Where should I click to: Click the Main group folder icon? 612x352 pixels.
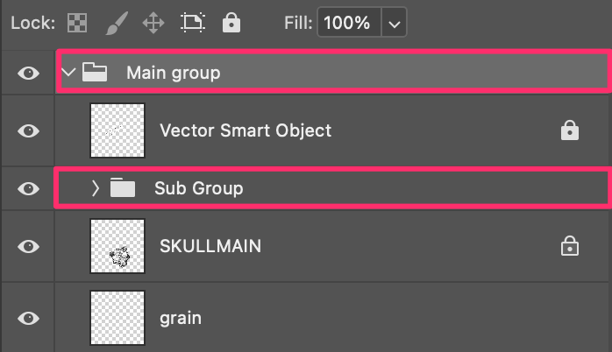(95, 72)
